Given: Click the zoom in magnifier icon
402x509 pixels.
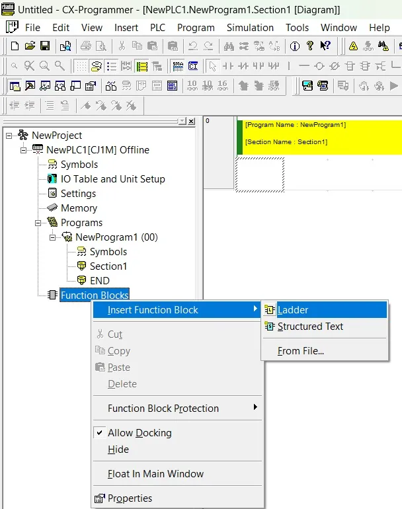Looking at the screenshot, I should click(44, 66).
